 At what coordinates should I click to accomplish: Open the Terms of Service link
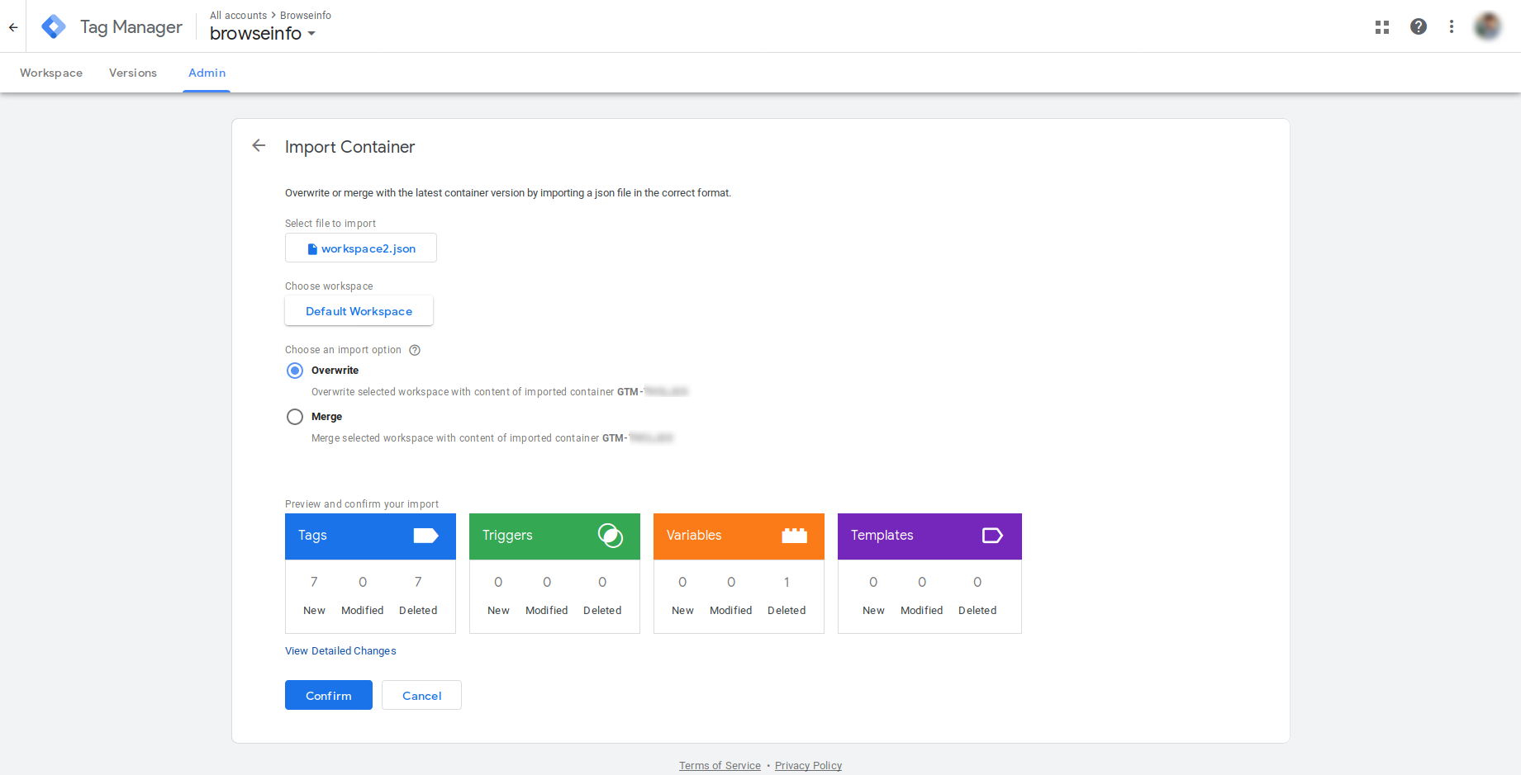720,766
